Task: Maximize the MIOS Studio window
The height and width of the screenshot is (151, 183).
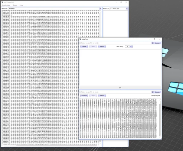Action: click(121, 2)
